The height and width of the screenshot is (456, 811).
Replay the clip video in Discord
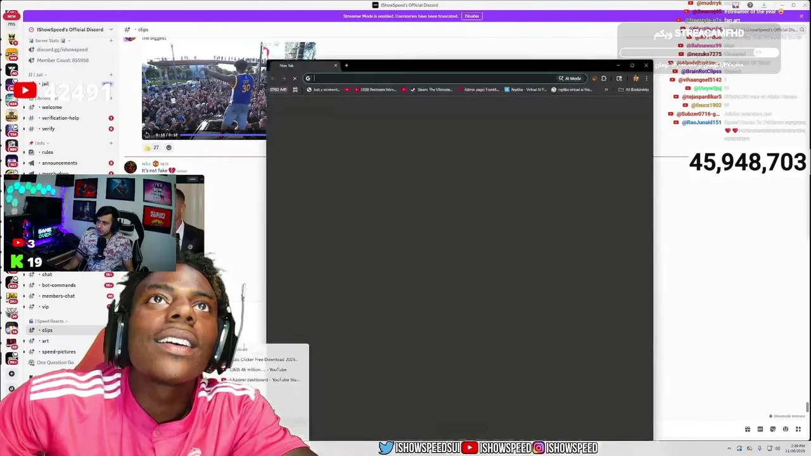point(147,135)
